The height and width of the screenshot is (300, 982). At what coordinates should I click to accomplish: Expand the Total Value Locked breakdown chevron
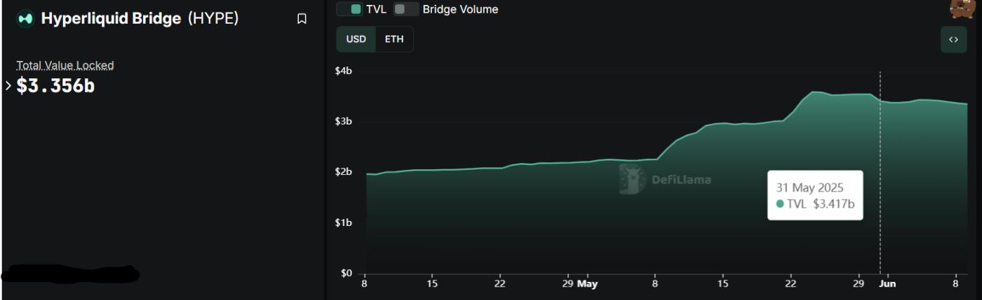pyautogui.click(x=8, y=86)
